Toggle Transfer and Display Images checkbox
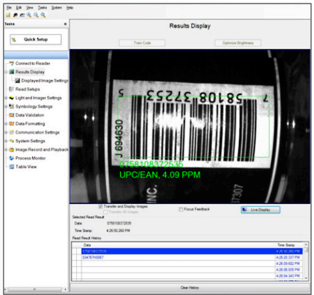314x295 pixels. pyautogui.click(x=100, y=207)
